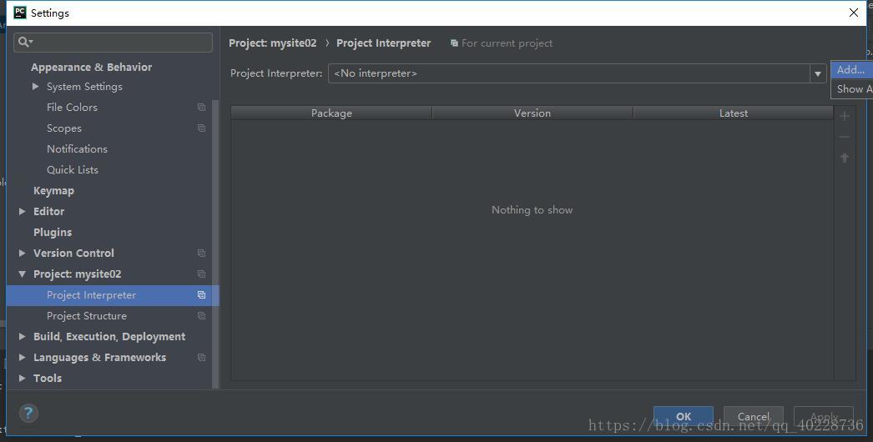Click the project-level icon beside File Colors
873x442 pixels.
point(201,107)
